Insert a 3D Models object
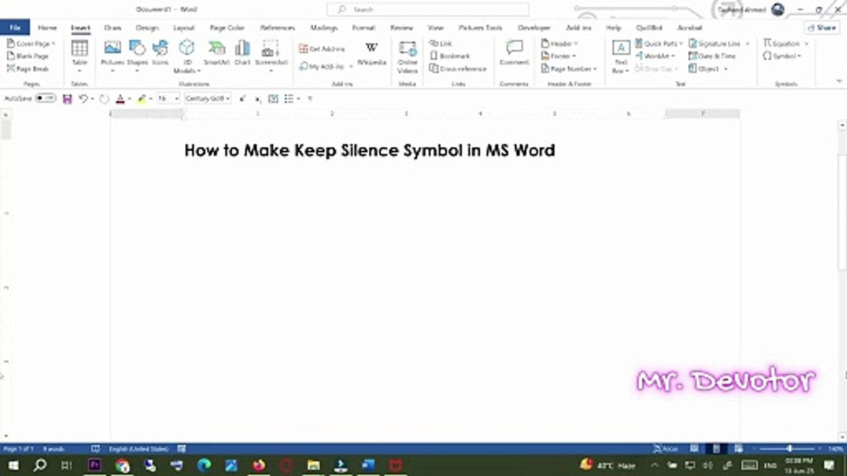The image size is (847, 476). tap(187, 56)
